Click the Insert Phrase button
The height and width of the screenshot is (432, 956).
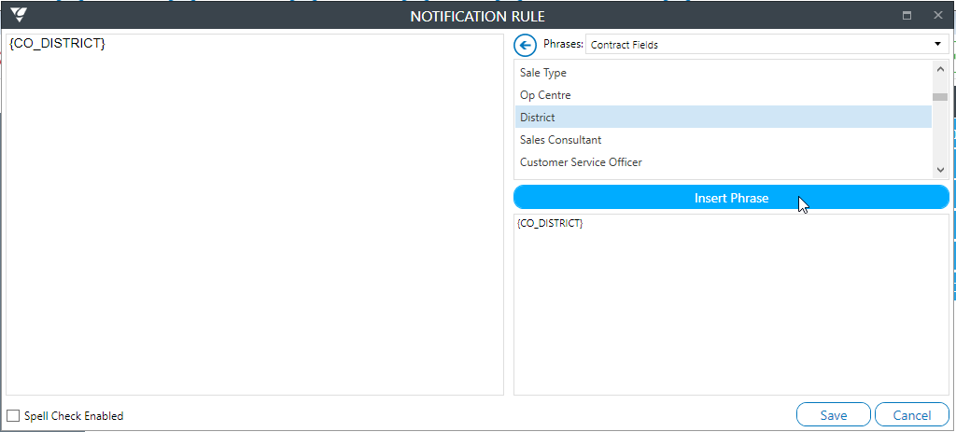point(731,198)
